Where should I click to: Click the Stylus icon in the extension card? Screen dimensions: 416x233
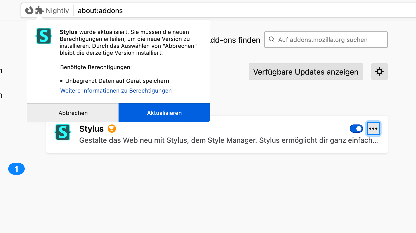coord(63,132)
